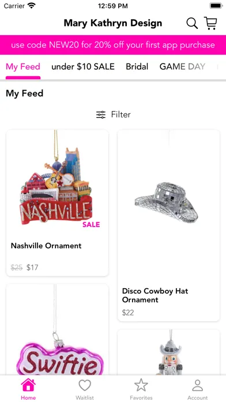Image resolution: width=226 pixels, height=402 pixels.
Task: Tap the battery status icon
Action: (216, 6)
